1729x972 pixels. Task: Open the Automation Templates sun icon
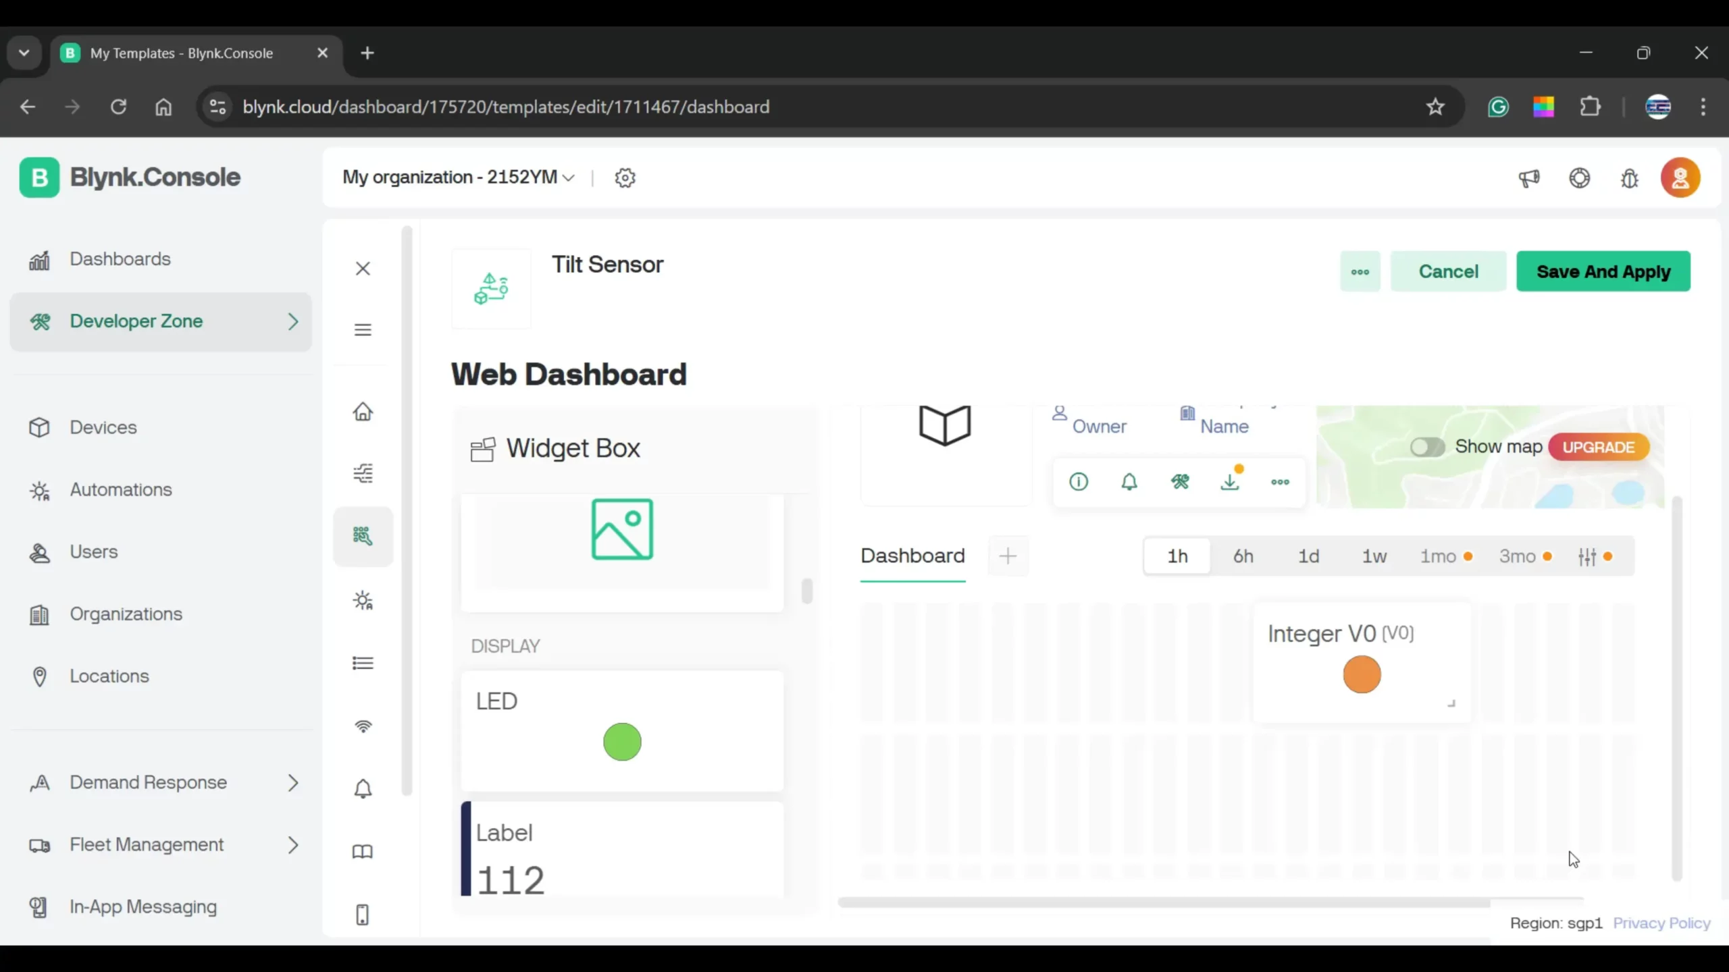(363, 601)
